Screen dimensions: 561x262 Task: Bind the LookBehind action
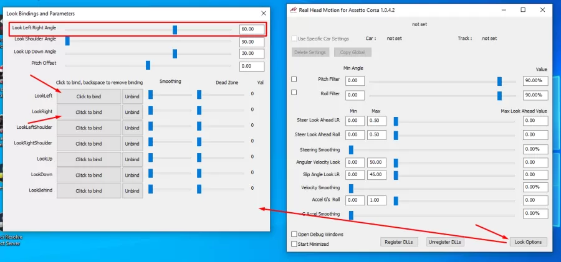pyautogui.click(x=89, y=191)
